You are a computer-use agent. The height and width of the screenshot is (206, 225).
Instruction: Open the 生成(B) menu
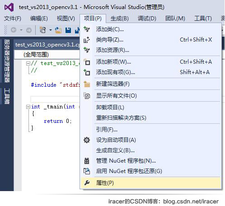[120, 19]
